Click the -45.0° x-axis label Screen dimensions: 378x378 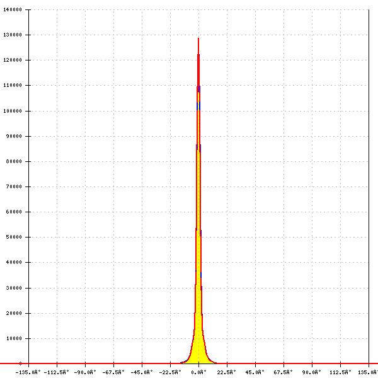click(142, 372)
